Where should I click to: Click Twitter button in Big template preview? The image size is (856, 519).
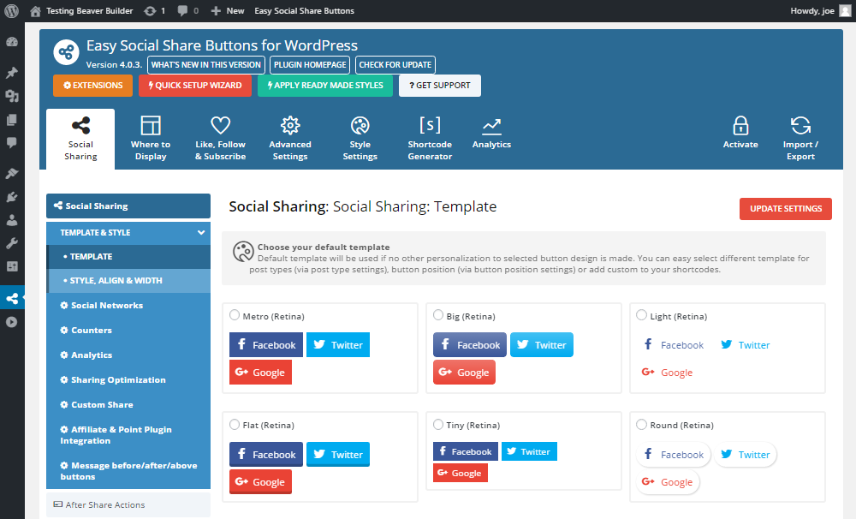pos(542,345)
